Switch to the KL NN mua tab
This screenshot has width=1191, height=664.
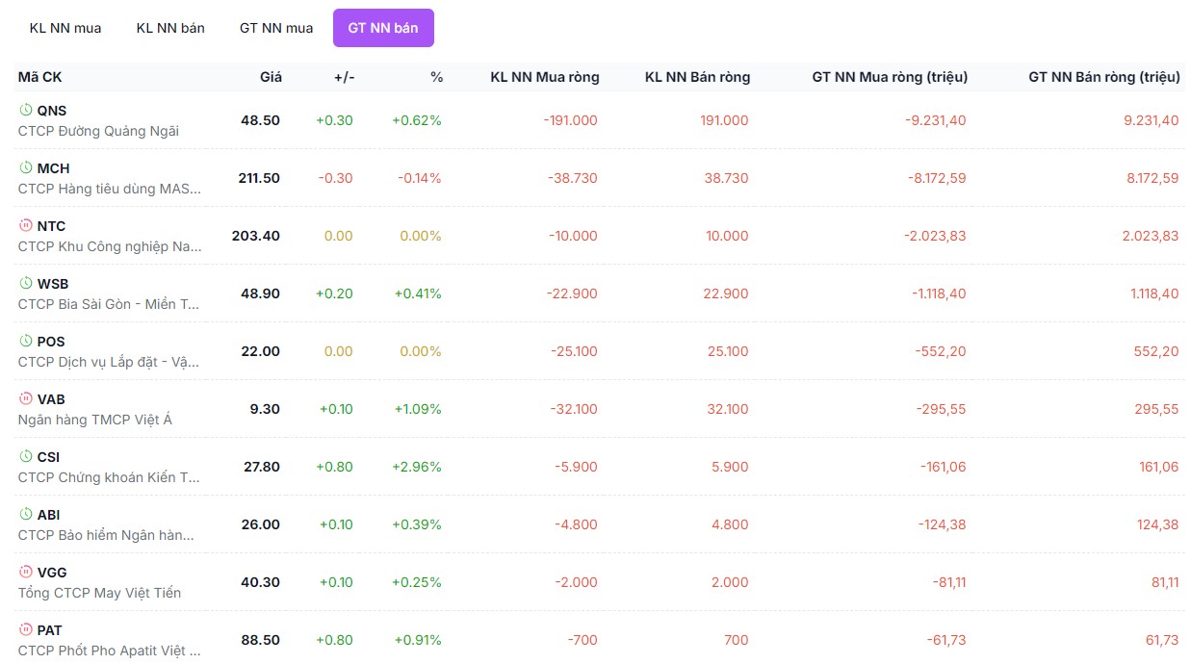65,28
